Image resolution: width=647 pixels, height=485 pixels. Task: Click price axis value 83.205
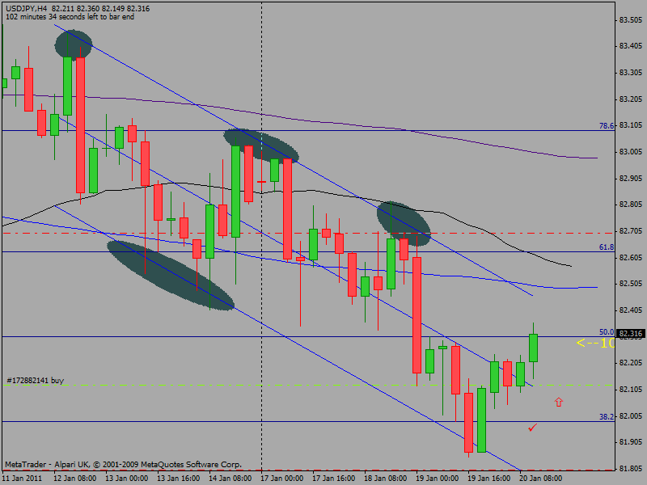tap(631, 99)
